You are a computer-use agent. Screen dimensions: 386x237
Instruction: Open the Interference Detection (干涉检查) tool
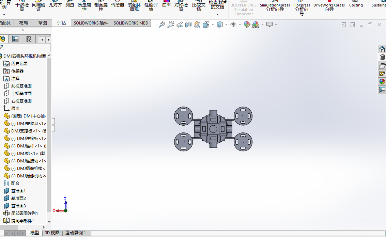point(22,6)
